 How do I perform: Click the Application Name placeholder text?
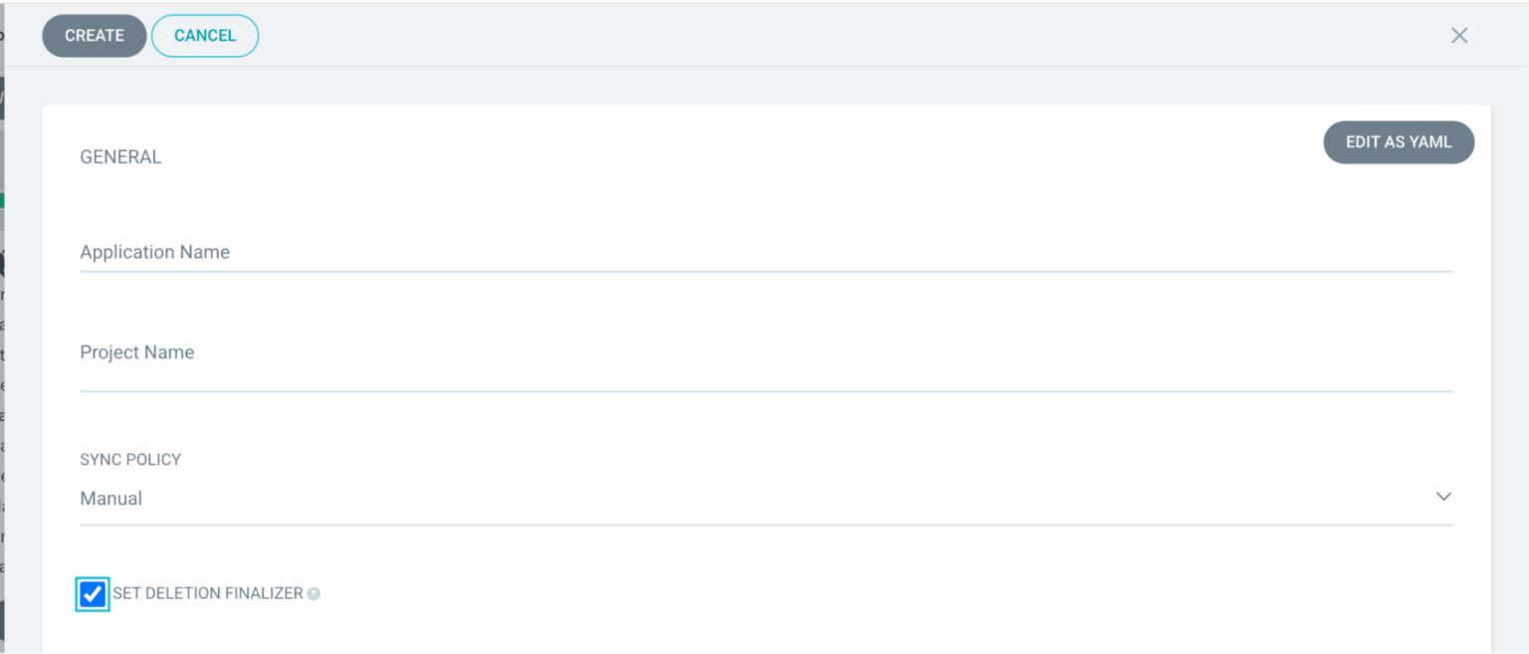pyautogui.click(x=155, y=253)
